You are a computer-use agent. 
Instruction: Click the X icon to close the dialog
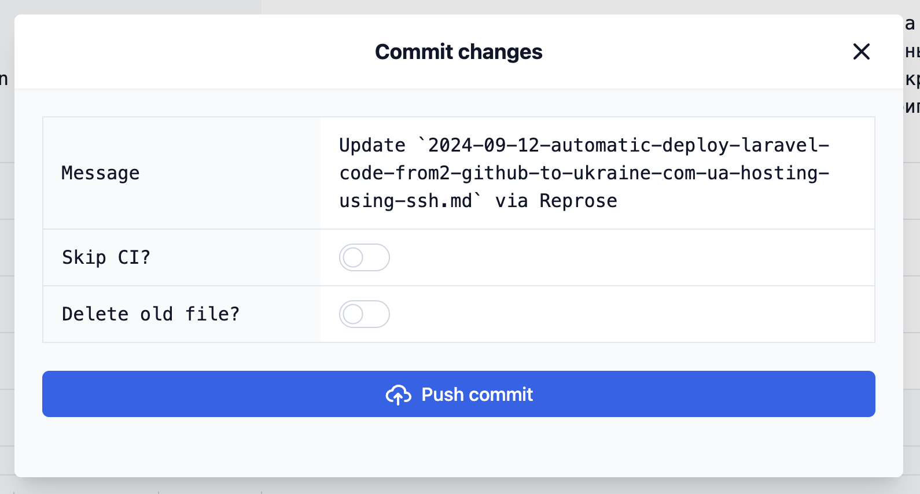[x=862, y=52]
